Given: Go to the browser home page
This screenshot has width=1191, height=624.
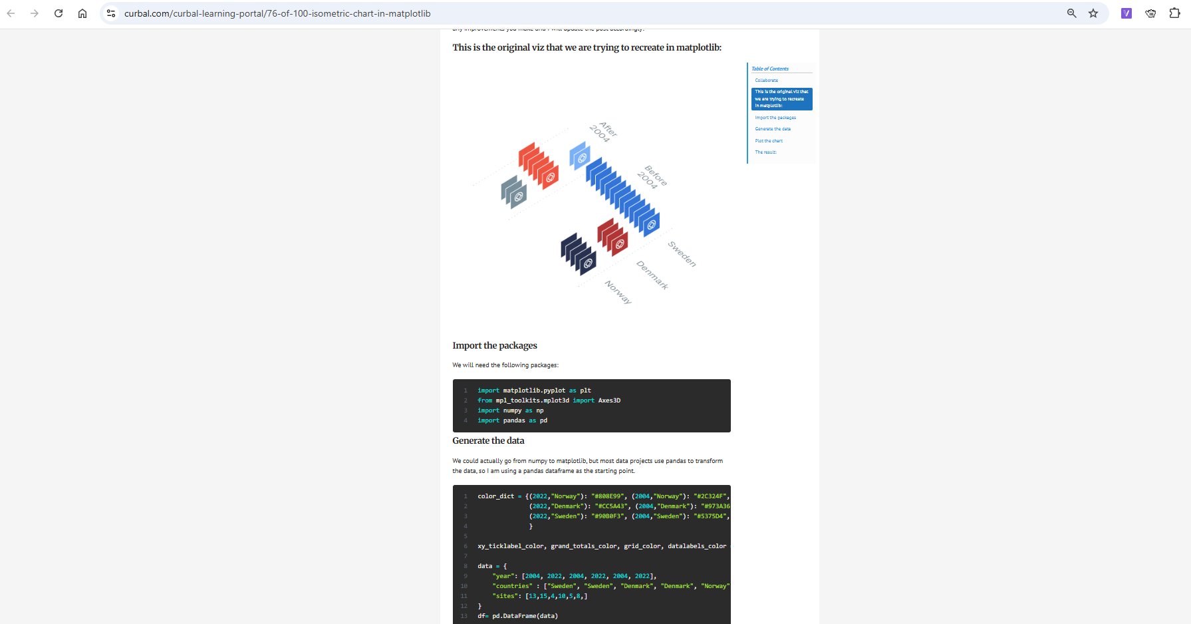Looking at the screenshot, I should [82, 13].
